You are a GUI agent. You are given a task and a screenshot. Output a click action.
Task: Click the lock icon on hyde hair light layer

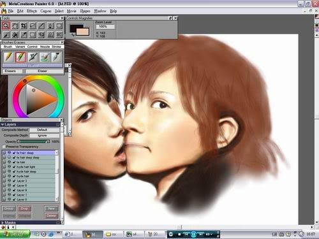14,167
